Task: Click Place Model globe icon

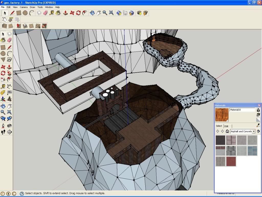Action: [132, 13]
